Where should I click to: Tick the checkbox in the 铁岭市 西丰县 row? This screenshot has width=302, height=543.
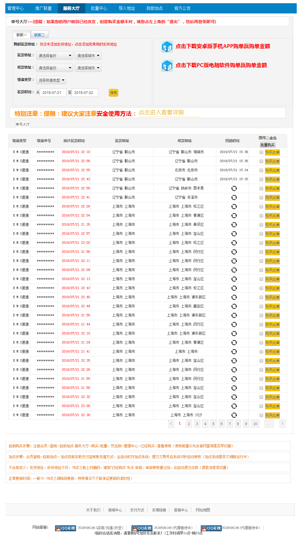(x=261, y=188)
